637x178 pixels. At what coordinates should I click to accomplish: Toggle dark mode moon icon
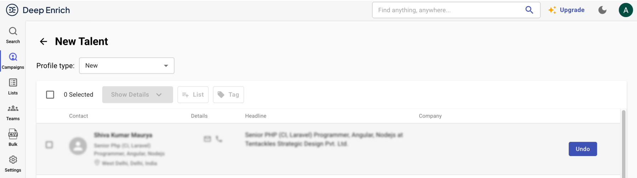coord(602,10)
